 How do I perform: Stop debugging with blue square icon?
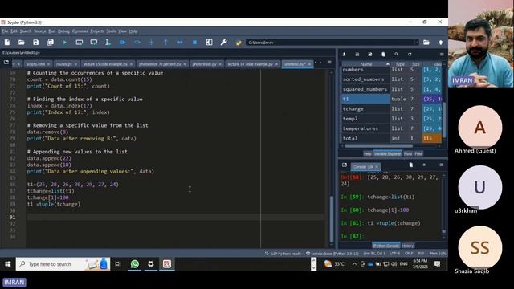(194, 43)
